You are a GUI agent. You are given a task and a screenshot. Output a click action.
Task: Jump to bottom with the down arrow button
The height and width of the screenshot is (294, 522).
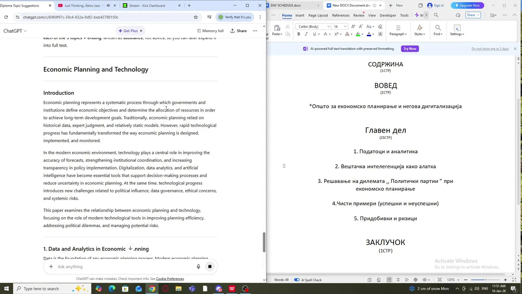point(130,248)
